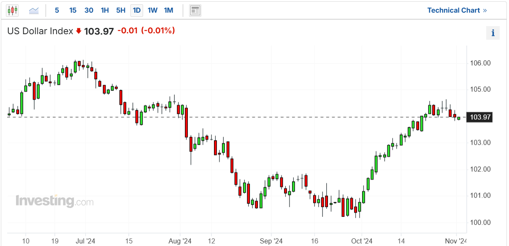The image size is (509, 246).
Task: Switch to the area chart icon
Action: pos(34,11)
